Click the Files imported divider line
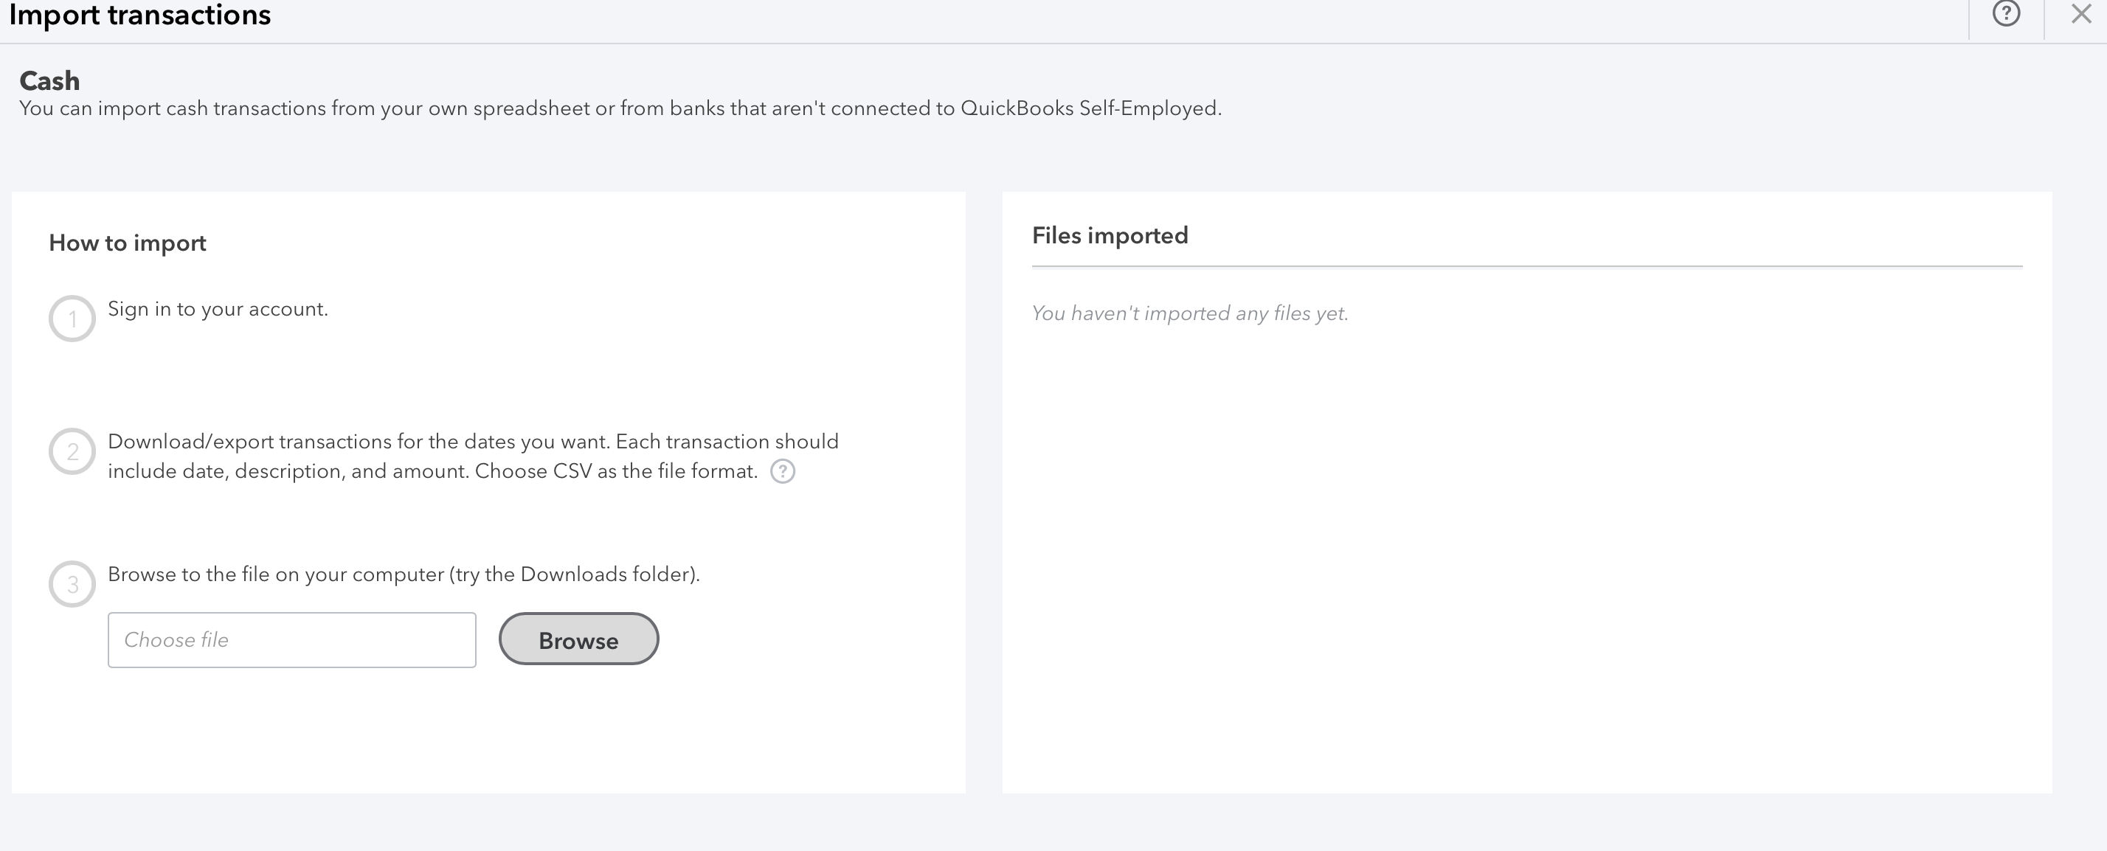 pyautogui.click(x=1526, y=266)
